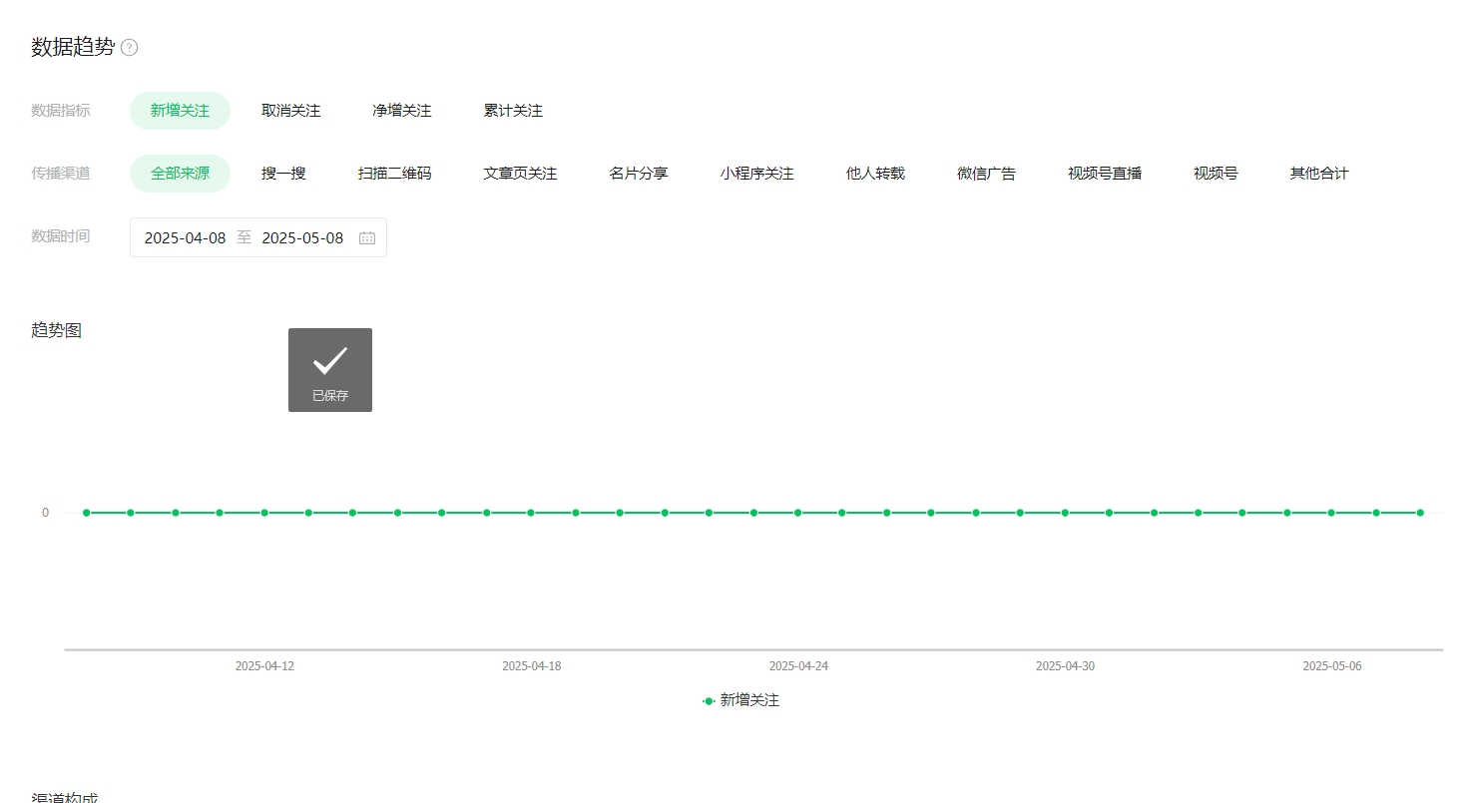
Task: Click the 趋势图 heading
Action: coord(57,331)
